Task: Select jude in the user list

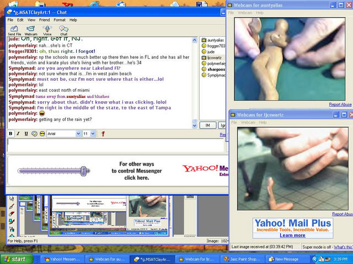Action: point(208,52)
